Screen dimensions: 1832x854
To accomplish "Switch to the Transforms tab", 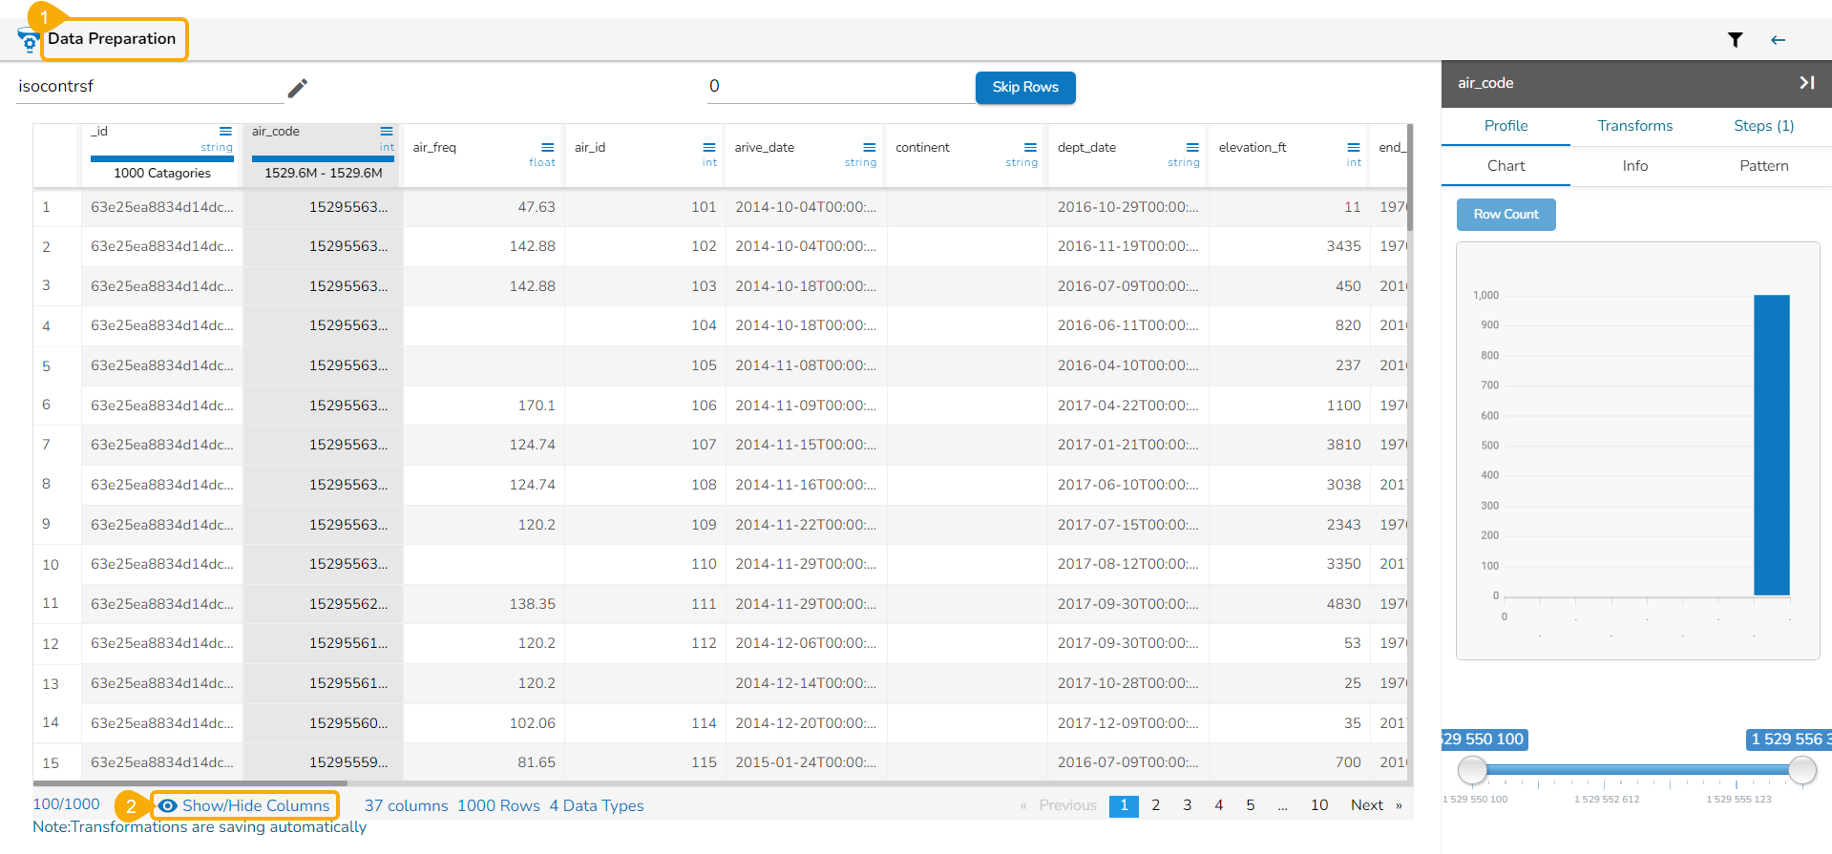I will coord(1634,126).
